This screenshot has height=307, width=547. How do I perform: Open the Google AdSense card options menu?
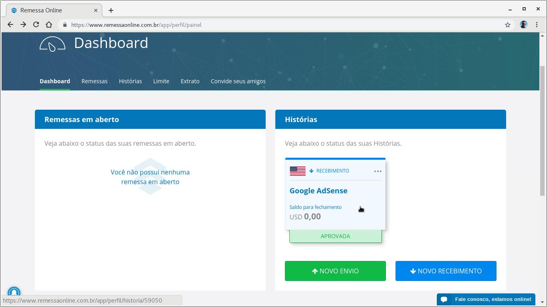point(377,171)
